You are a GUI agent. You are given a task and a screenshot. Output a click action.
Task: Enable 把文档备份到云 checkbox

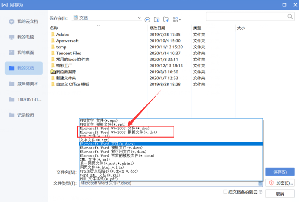225,192
